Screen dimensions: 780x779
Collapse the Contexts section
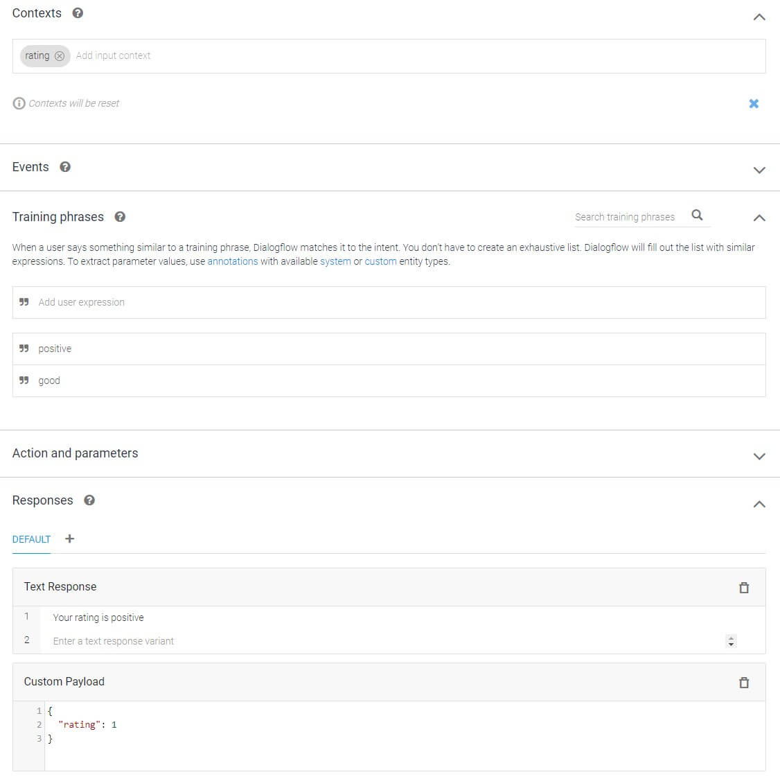pos(759,17)
